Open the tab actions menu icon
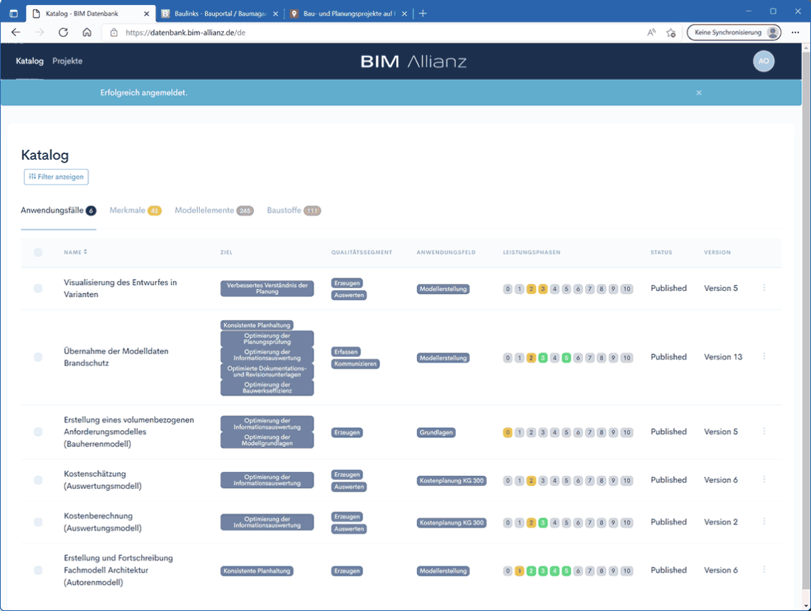 click(13, 13)
